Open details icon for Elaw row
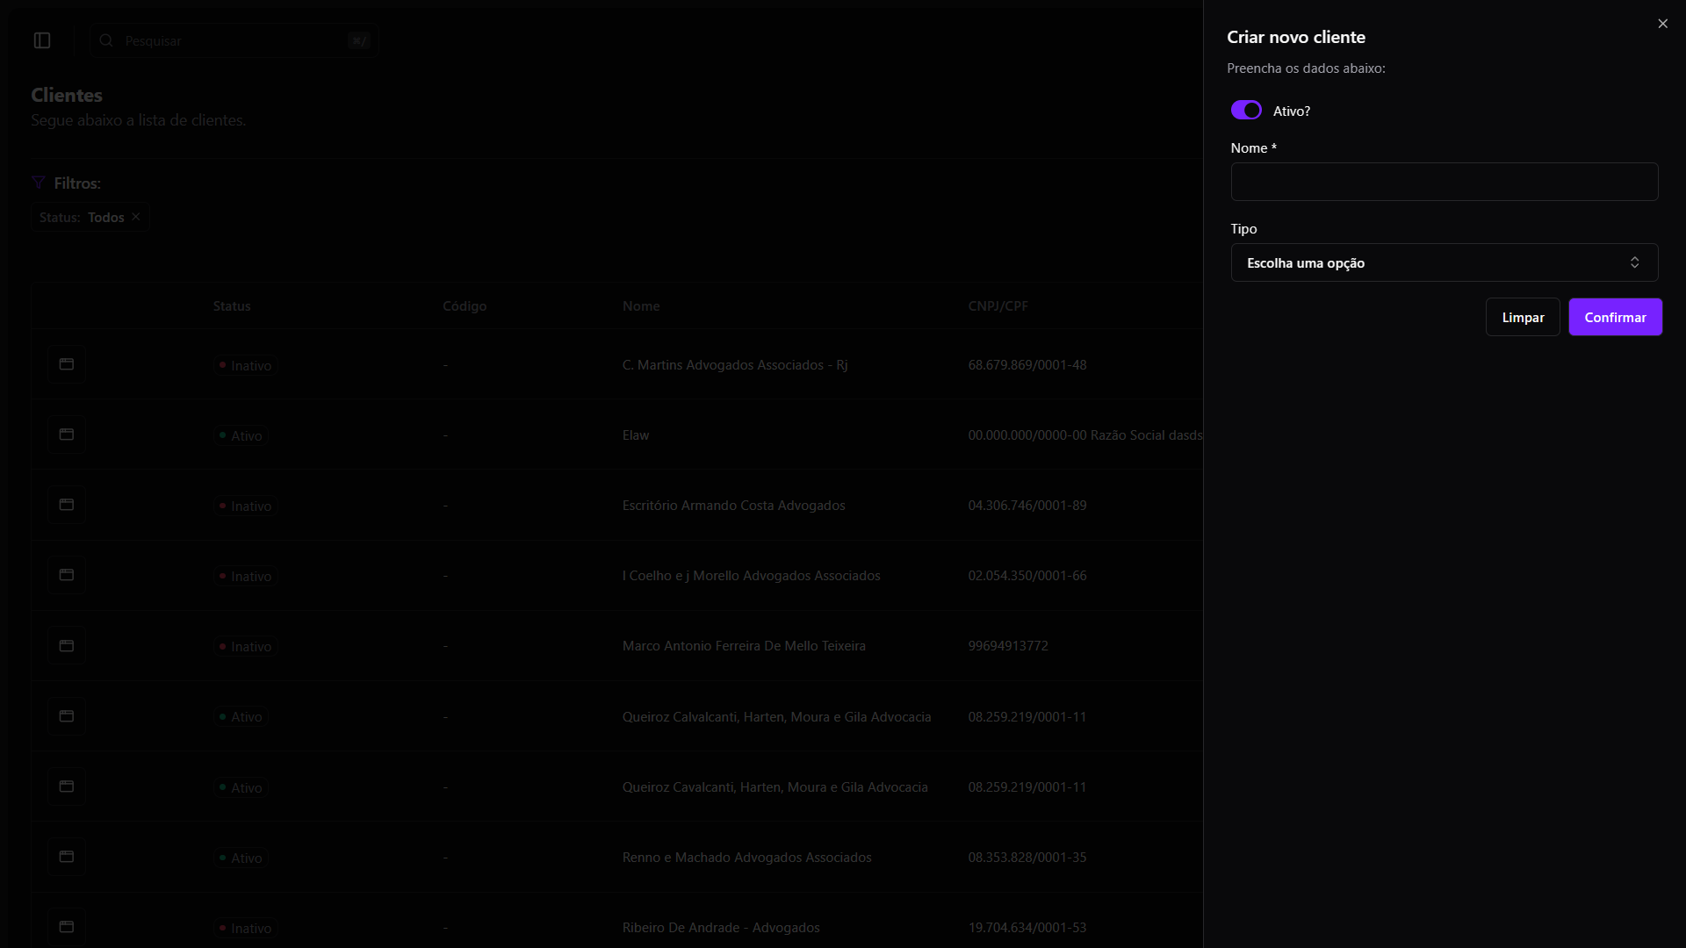The width and height of the screenshot is (1686, 948). [x=67, y=434]
